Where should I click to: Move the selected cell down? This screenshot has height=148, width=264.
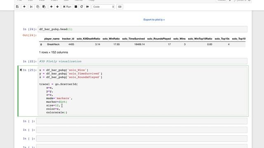point(57,7)
